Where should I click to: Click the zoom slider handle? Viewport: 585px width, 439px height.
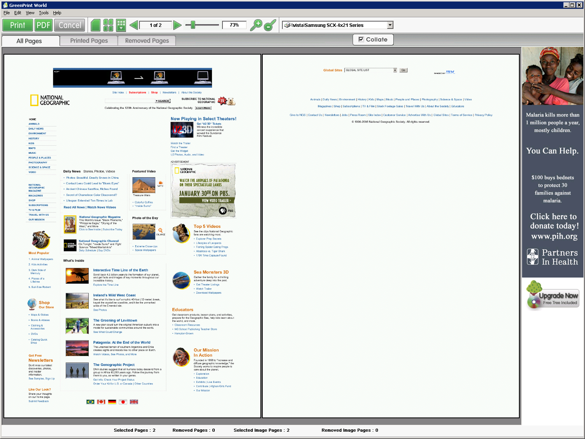193,25
